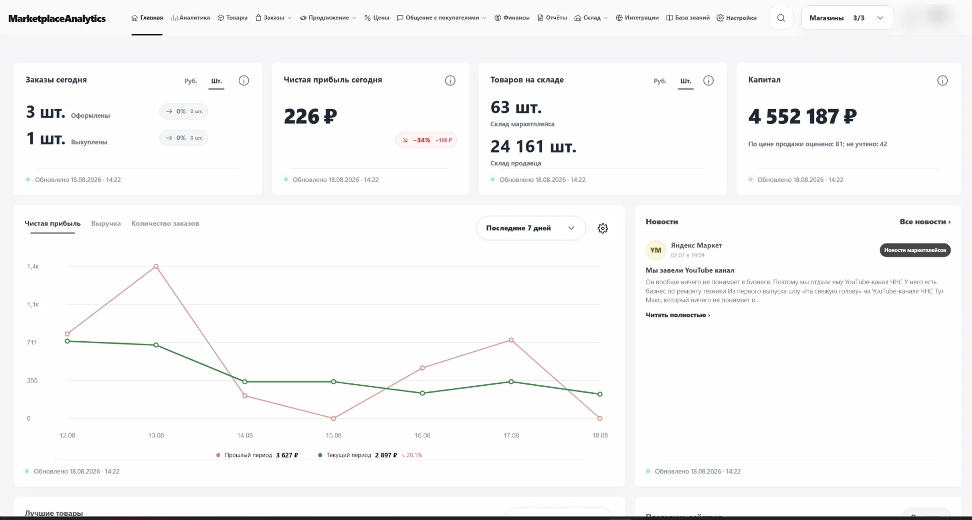Click the Финансы coin icon
The width and height of the screenshot is (972, 520).
pos(497,18)
